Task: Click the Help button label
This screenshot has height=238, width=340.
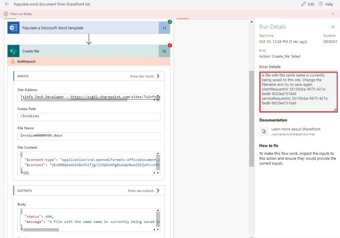Action: 329,4
